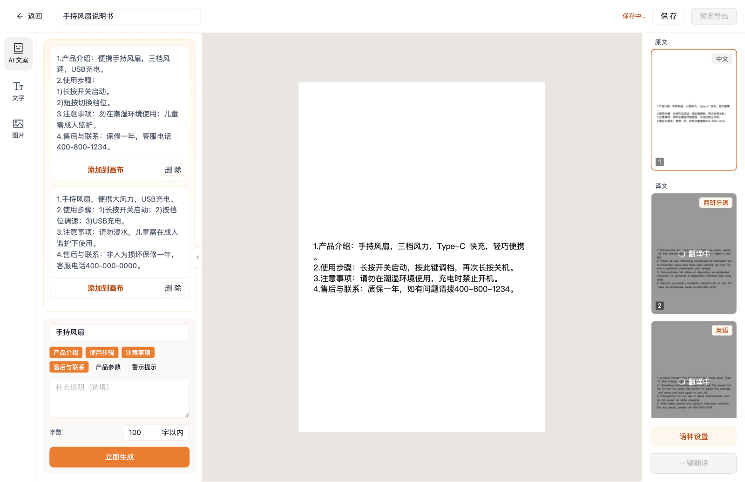Enable the 产品参数 tag
The height and width of the screenshot is (482, 745).
click(108, 367)
